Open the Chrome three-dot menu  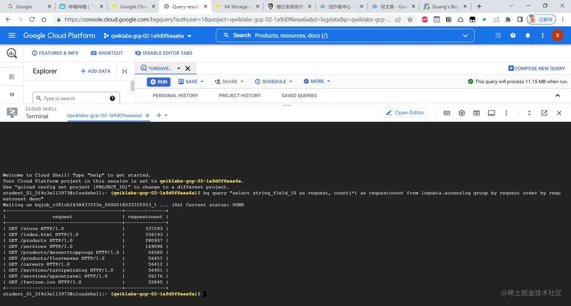(x=563, y=20)
